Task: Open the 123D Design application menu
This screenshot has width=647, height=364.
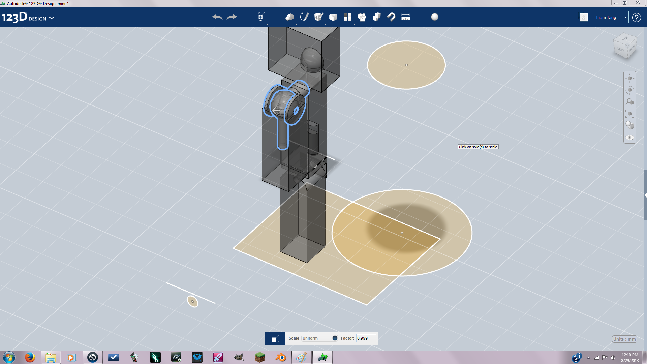Action: [x=28, y=18]
